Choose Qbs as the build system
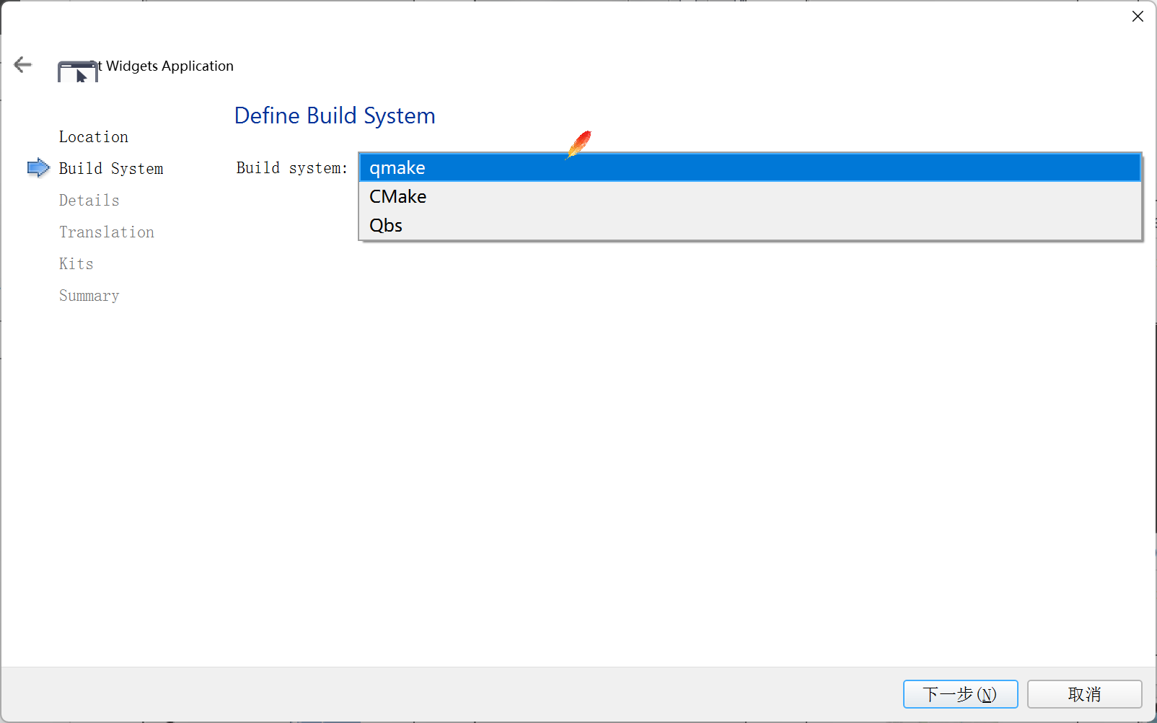The width and height of the screenshot is (1157, 723). 750,225
